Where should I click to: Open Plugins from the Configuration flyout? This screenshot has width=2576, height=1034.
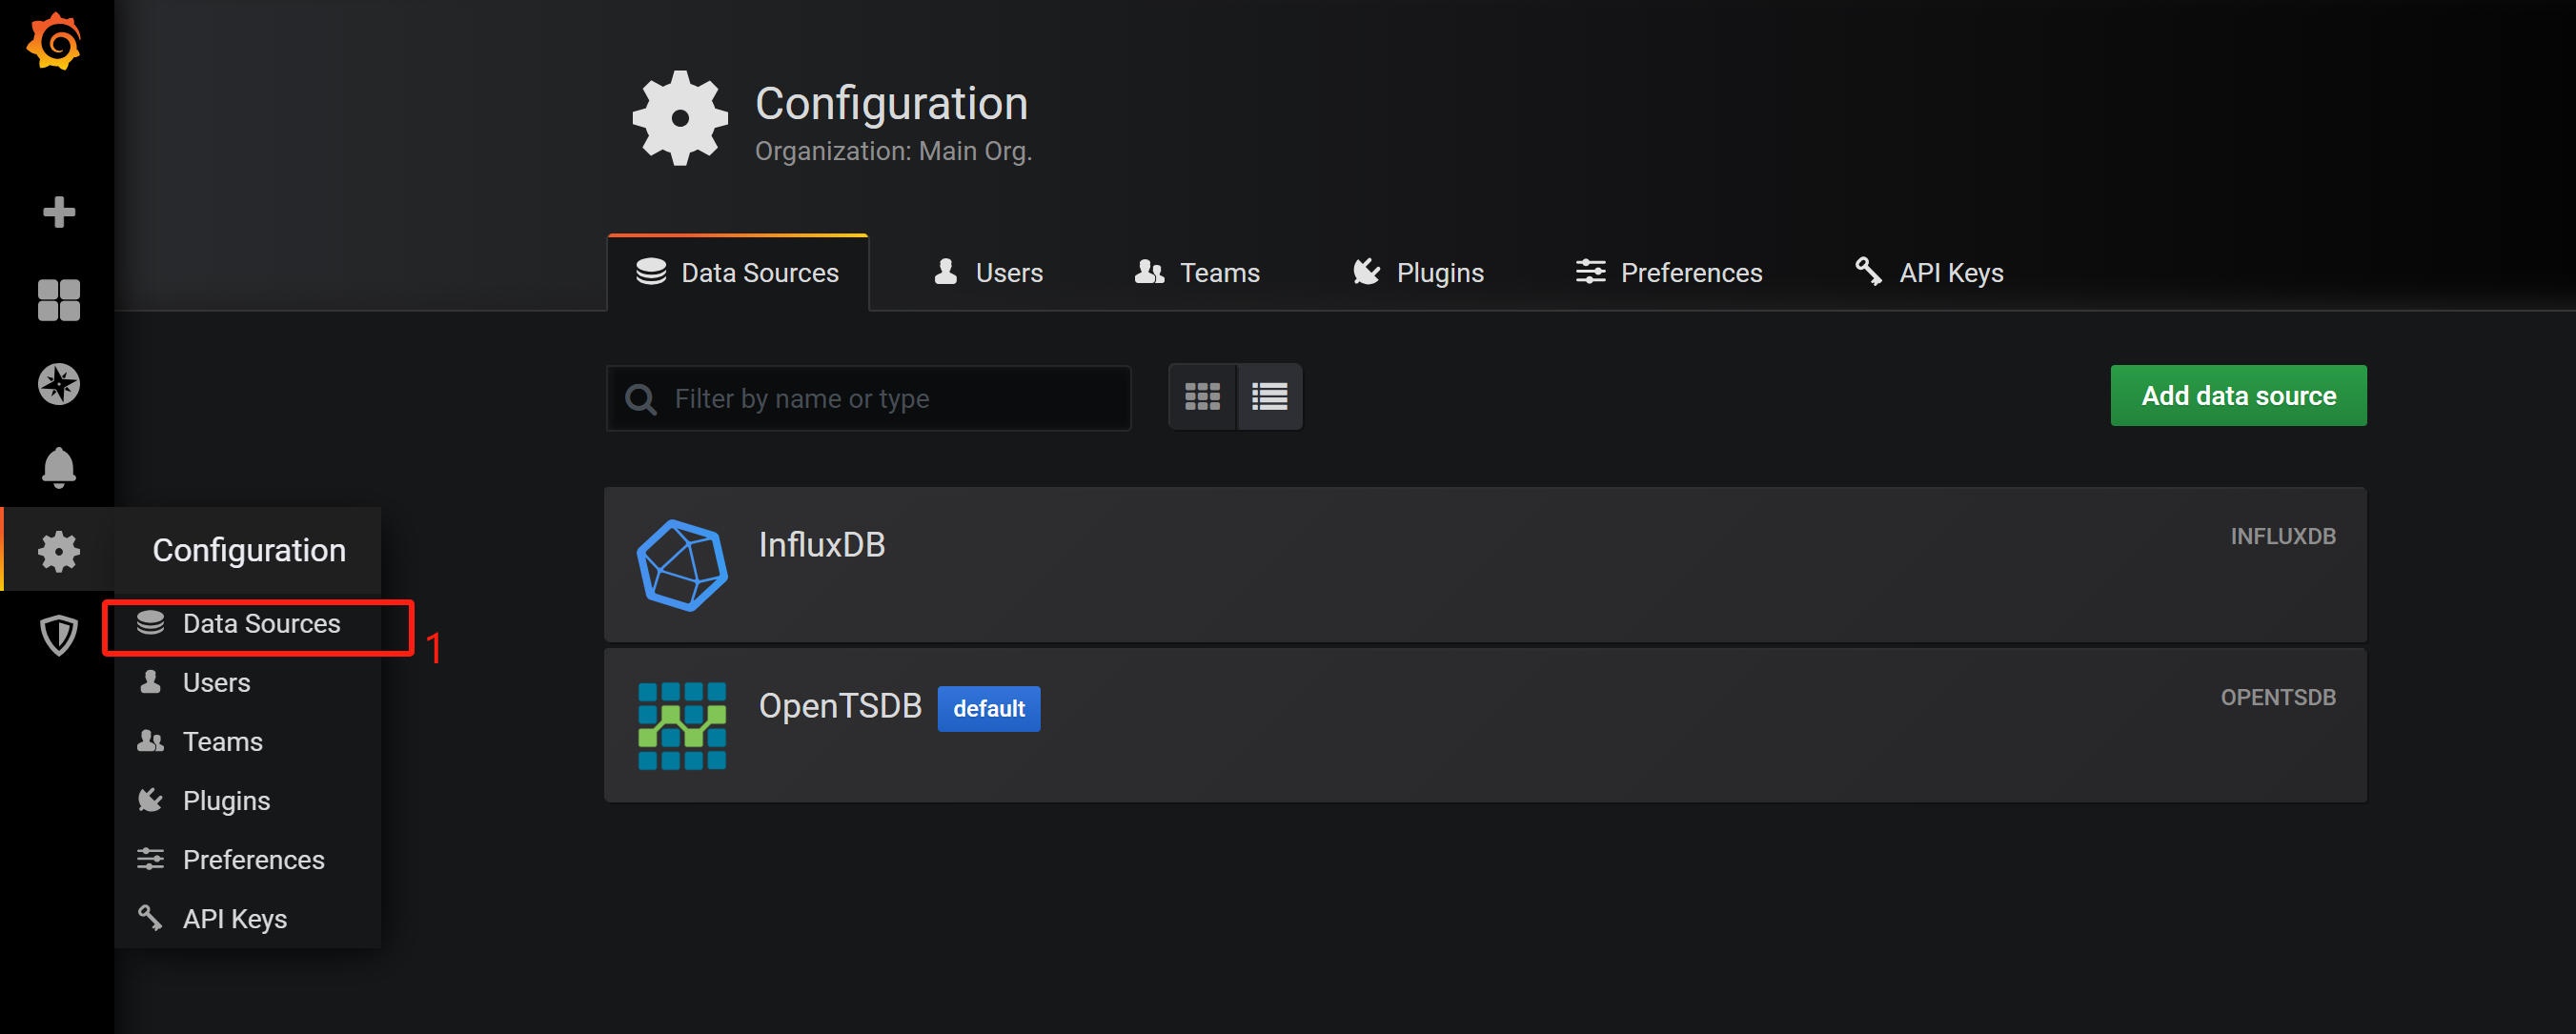point(226,801)
